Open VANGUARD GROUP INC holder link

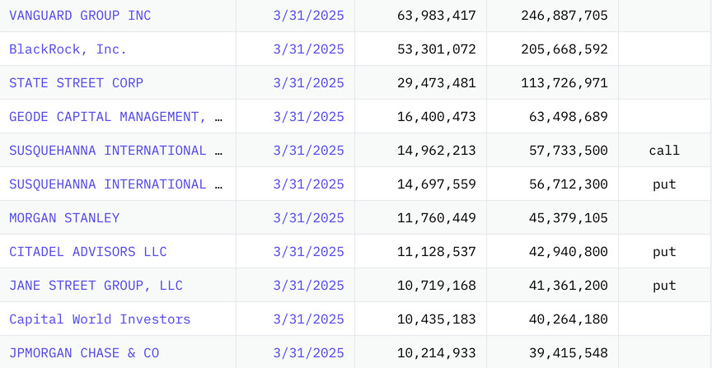(80, 16)
